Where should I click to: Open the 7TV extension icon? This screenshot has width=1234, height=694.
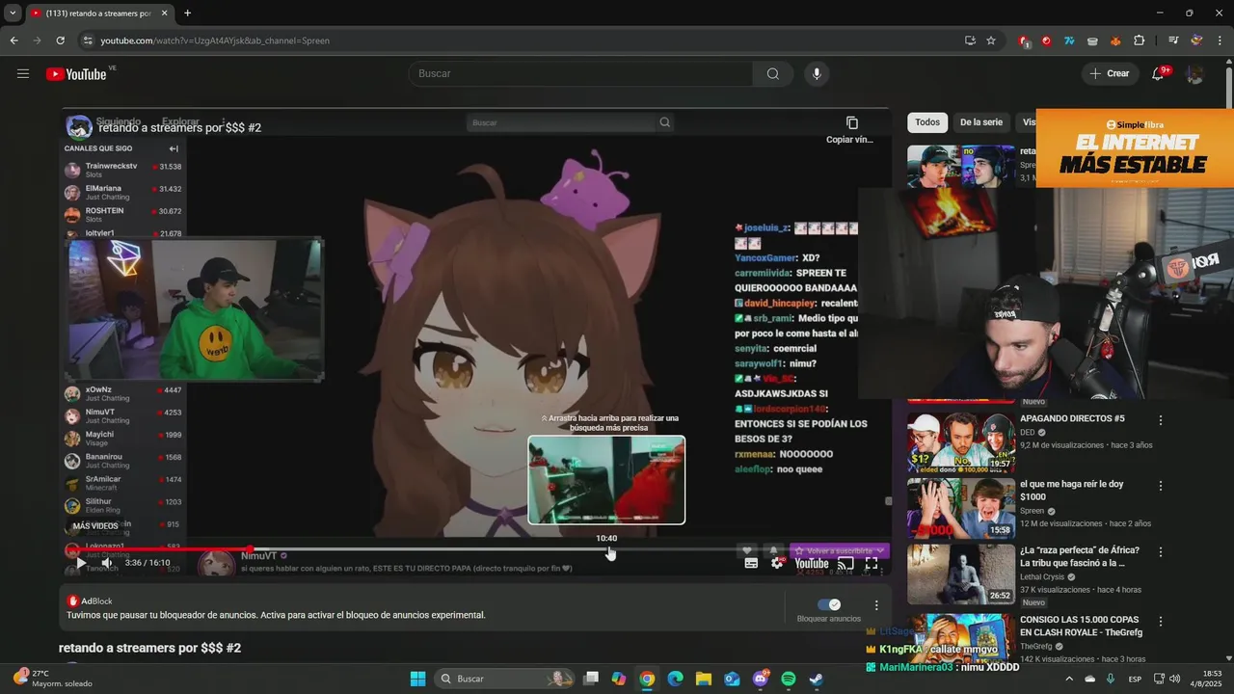pos(1069,40)
